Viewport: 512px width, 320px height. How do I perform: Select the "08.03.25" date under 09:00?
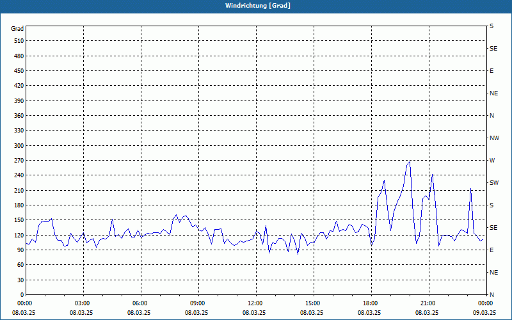pyautogui.click(x=196, y=313)
